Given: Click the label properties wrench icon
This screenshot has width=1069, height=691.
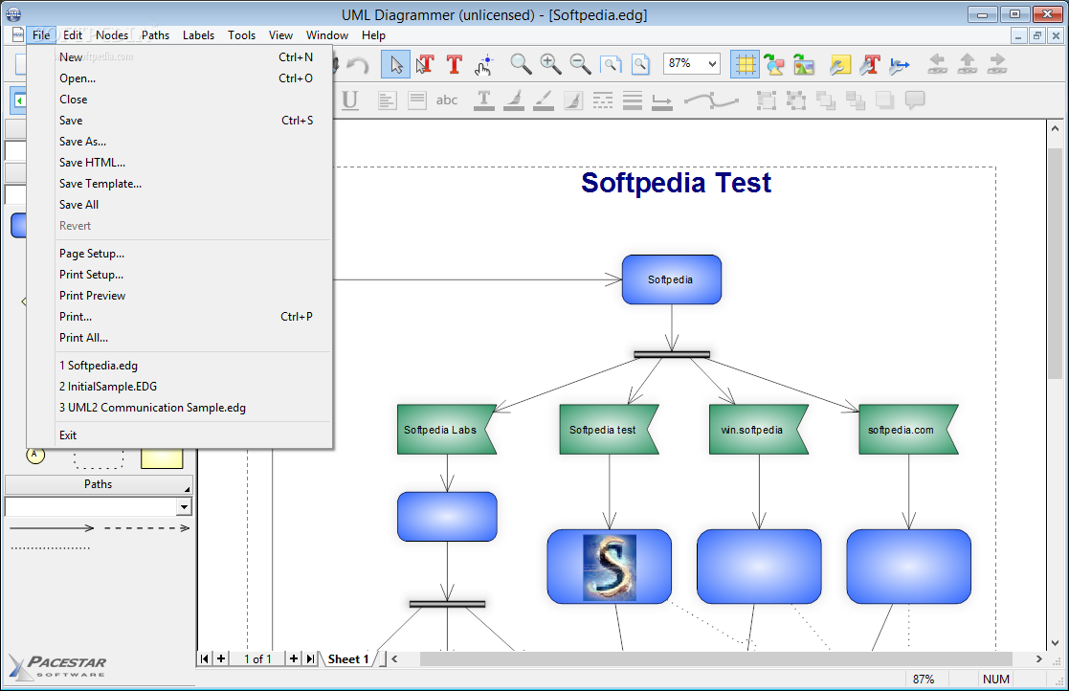Looking at the screenshot, I should coord(870,65).
